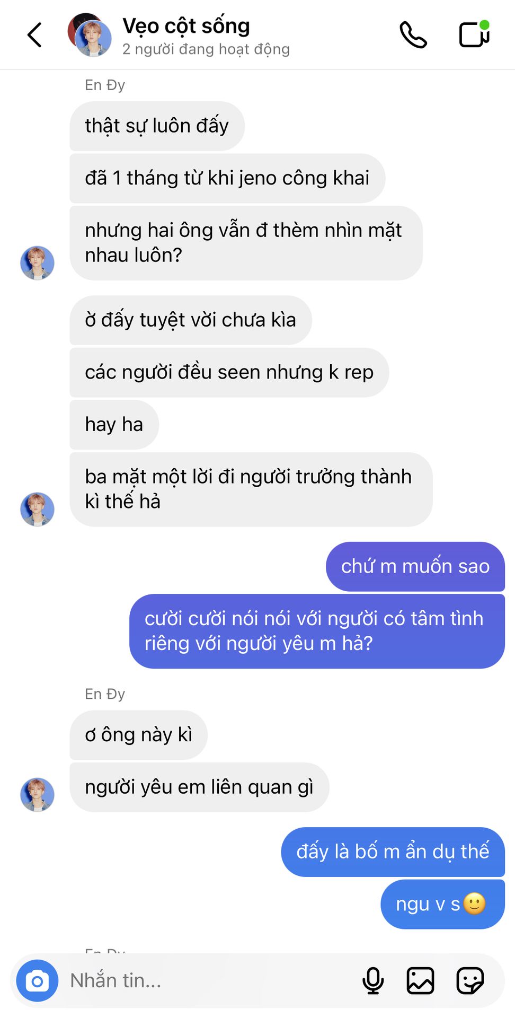Image resolution: width=515 pixels, height=1018 pixels.
Task: Open the "Vẹo cột sống" group details
Action: [186, 26]
